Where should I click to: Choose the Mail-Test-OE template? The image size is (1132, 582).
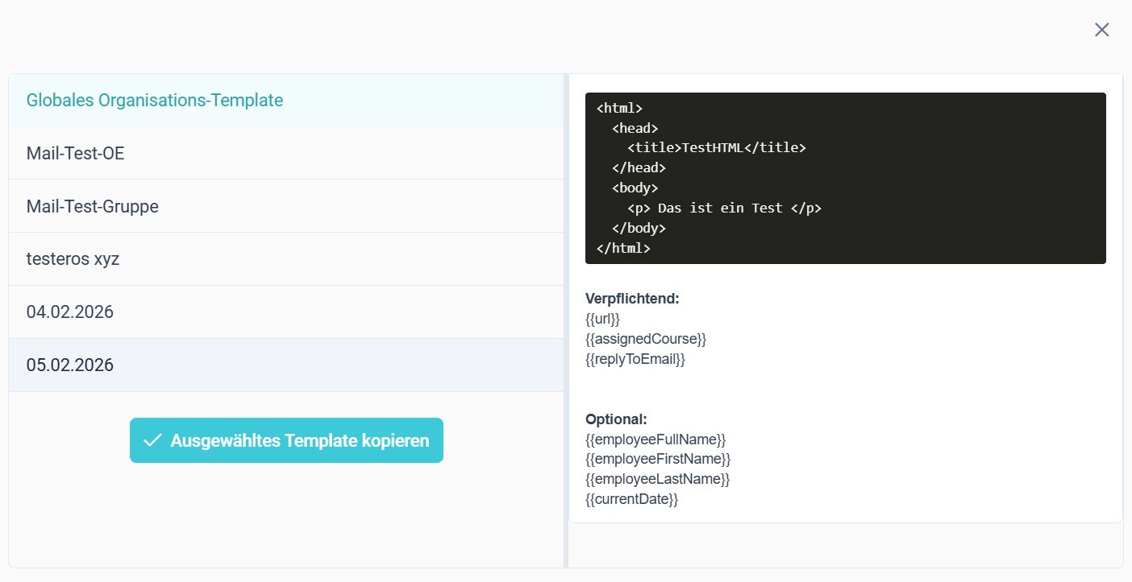coord(286,153)
